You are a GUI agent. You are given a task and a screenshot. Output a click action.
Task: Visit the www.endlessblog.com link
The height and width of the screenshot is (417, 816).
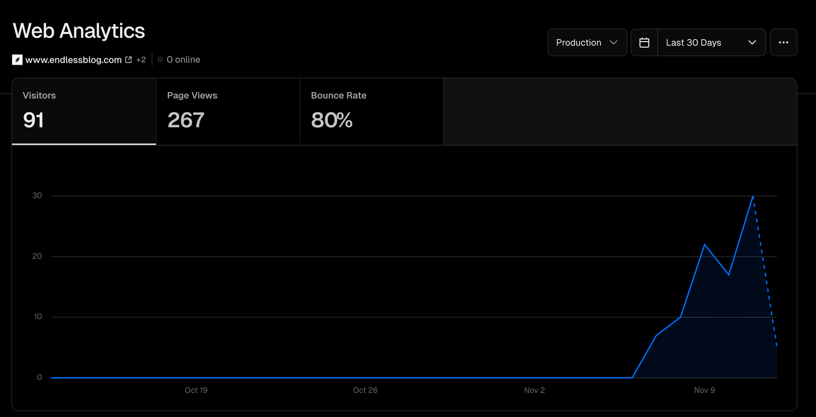pyautogui.click(x=73, y=60)
